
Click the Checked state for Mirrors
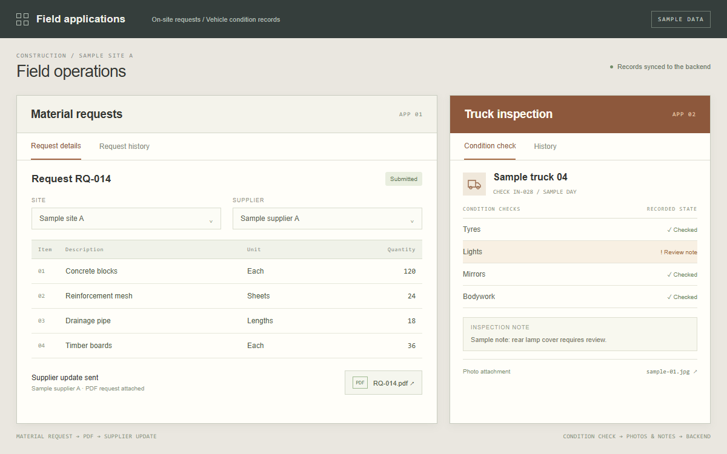pos(682,275)
